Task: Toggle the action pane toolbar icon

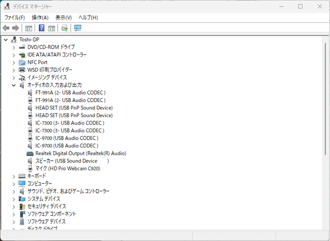Action: coord(52,28)
